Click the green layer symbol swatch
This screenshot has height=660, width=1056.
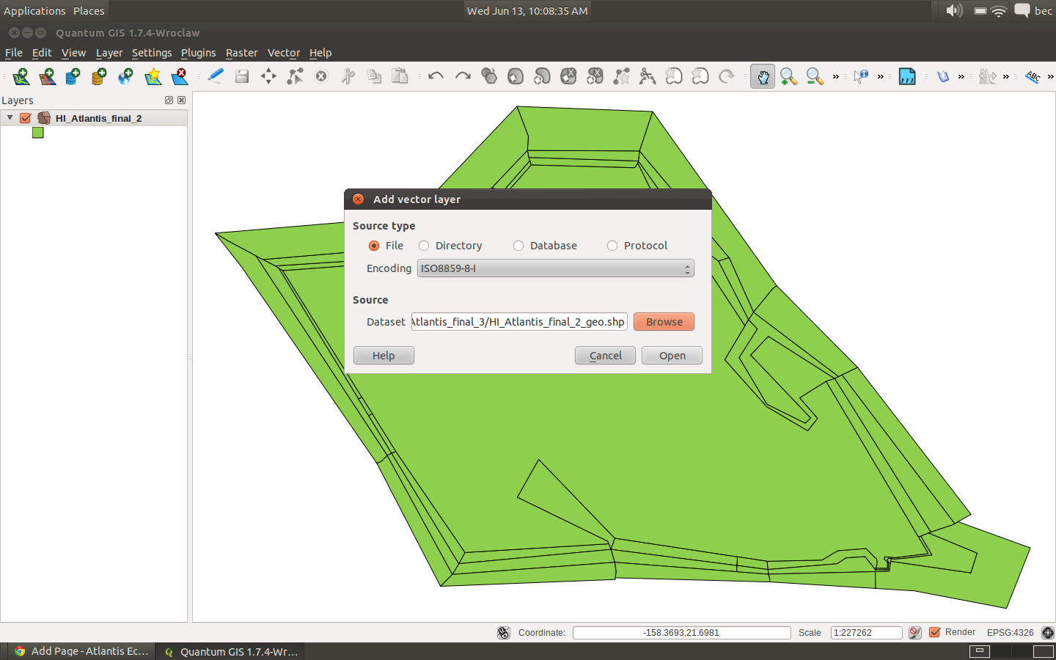click(38, 133)
